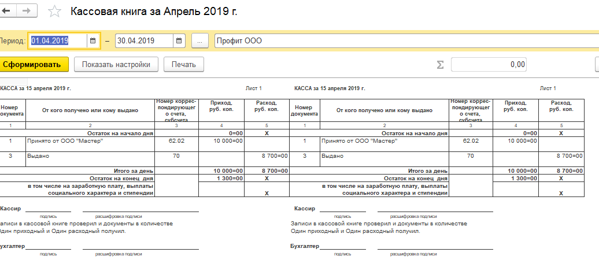The image size is (599, 267).
Task: Open Показать настройки
Action: pyautogui.click(x=116, y=65)
